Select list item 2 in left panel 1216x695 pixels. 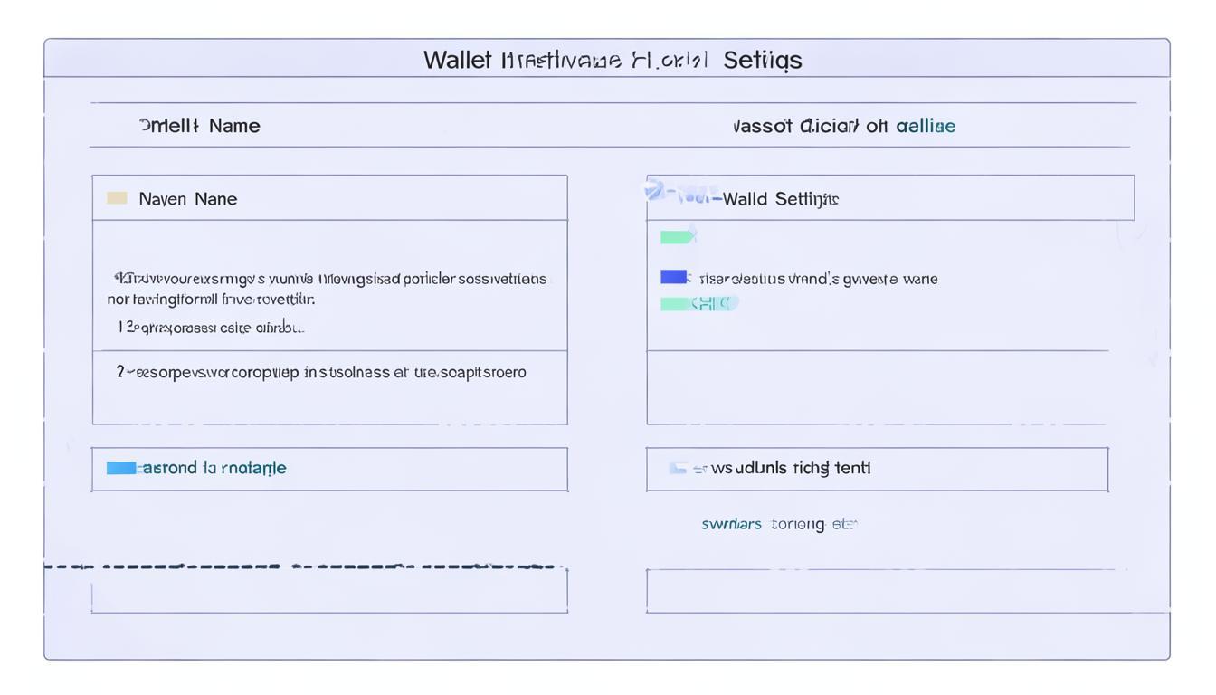(x=320, y=372)
